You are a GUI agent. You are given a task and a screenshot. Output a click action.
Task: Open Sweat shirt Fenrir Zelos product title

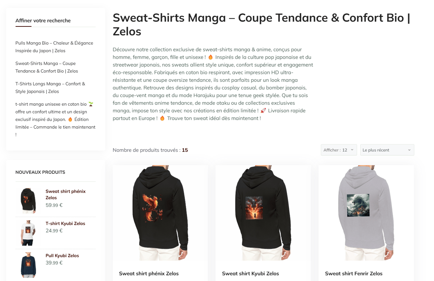tap(354, 273)
